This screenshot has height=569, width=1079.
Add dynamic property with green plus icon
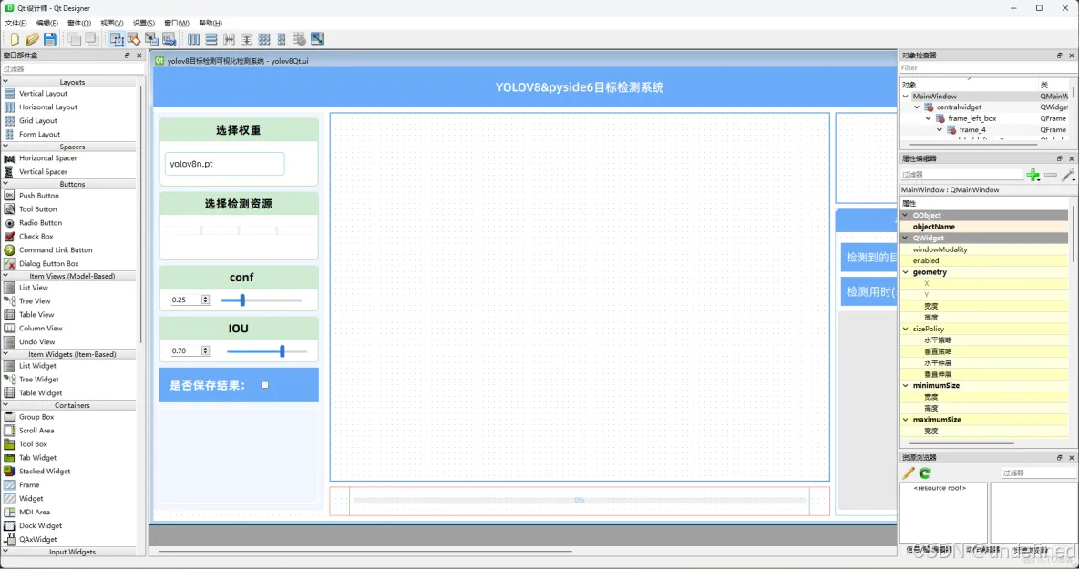click(1033, 175)
